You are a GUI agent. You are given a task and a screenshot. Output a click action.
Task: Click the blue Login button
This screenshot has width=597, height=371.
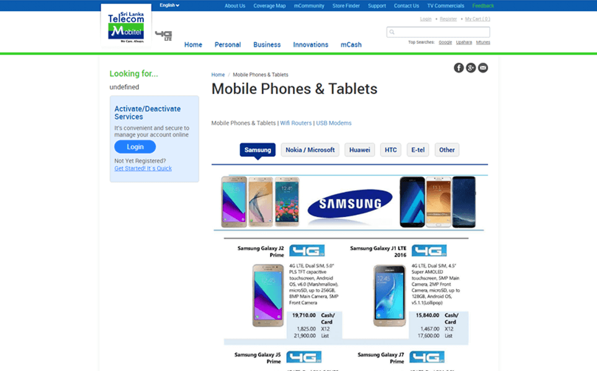[135, 147]
